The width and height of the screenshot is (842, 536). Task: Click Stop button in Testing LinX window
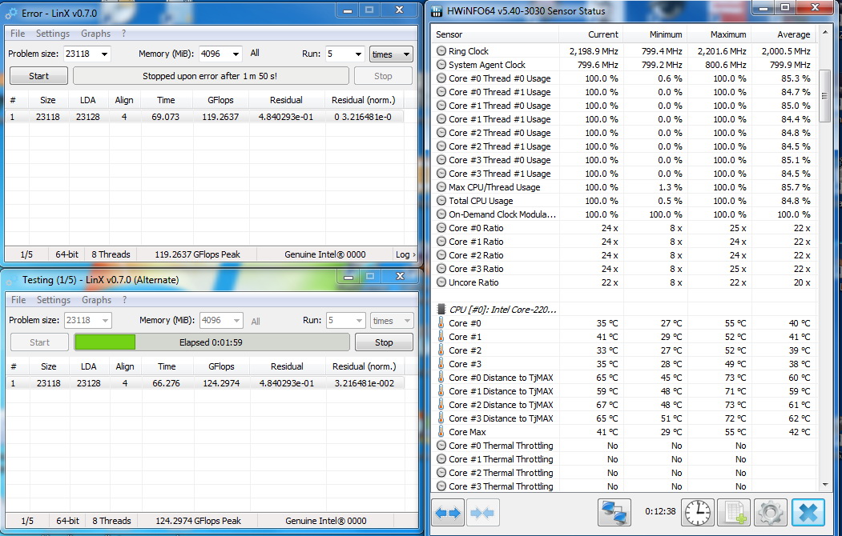point(384,342)
